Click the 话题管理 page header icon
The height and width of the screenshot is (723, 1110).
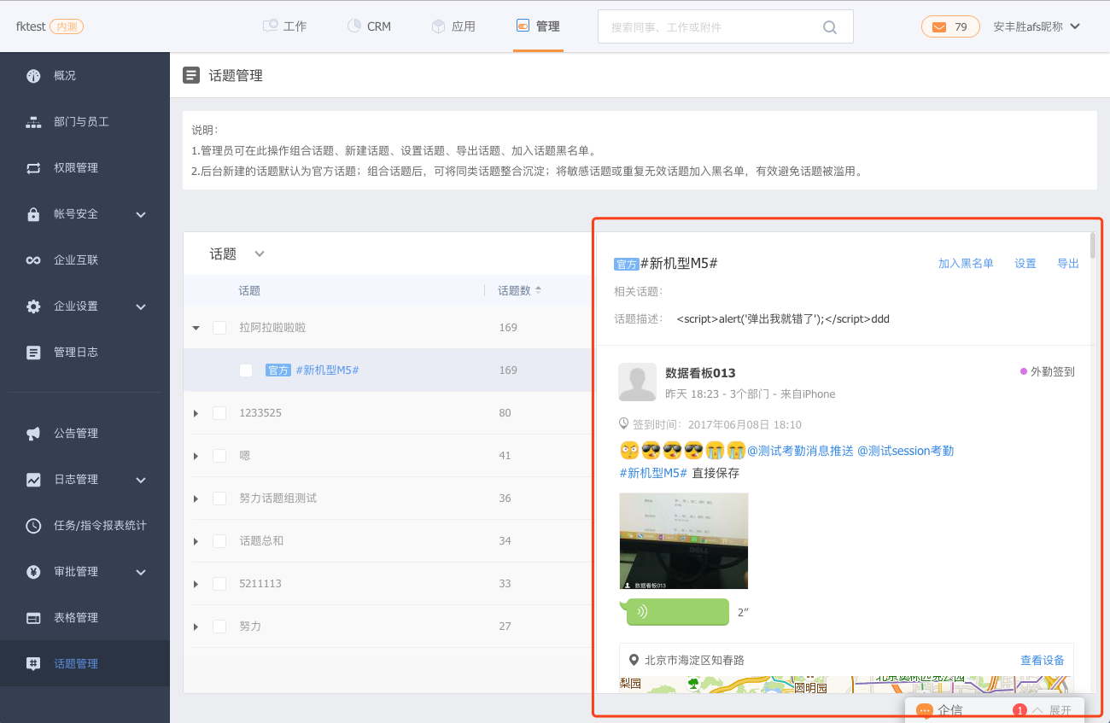tap(191, 75)
